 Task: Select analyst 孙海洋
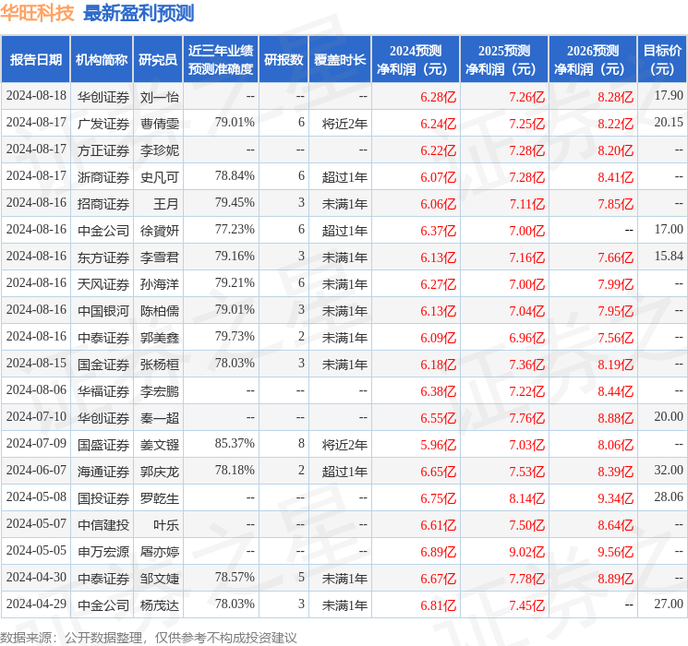click(159, 284)
